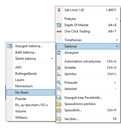
Task: Expand the Šalinti šabloną submenu arrow
Action: [52, 59]
